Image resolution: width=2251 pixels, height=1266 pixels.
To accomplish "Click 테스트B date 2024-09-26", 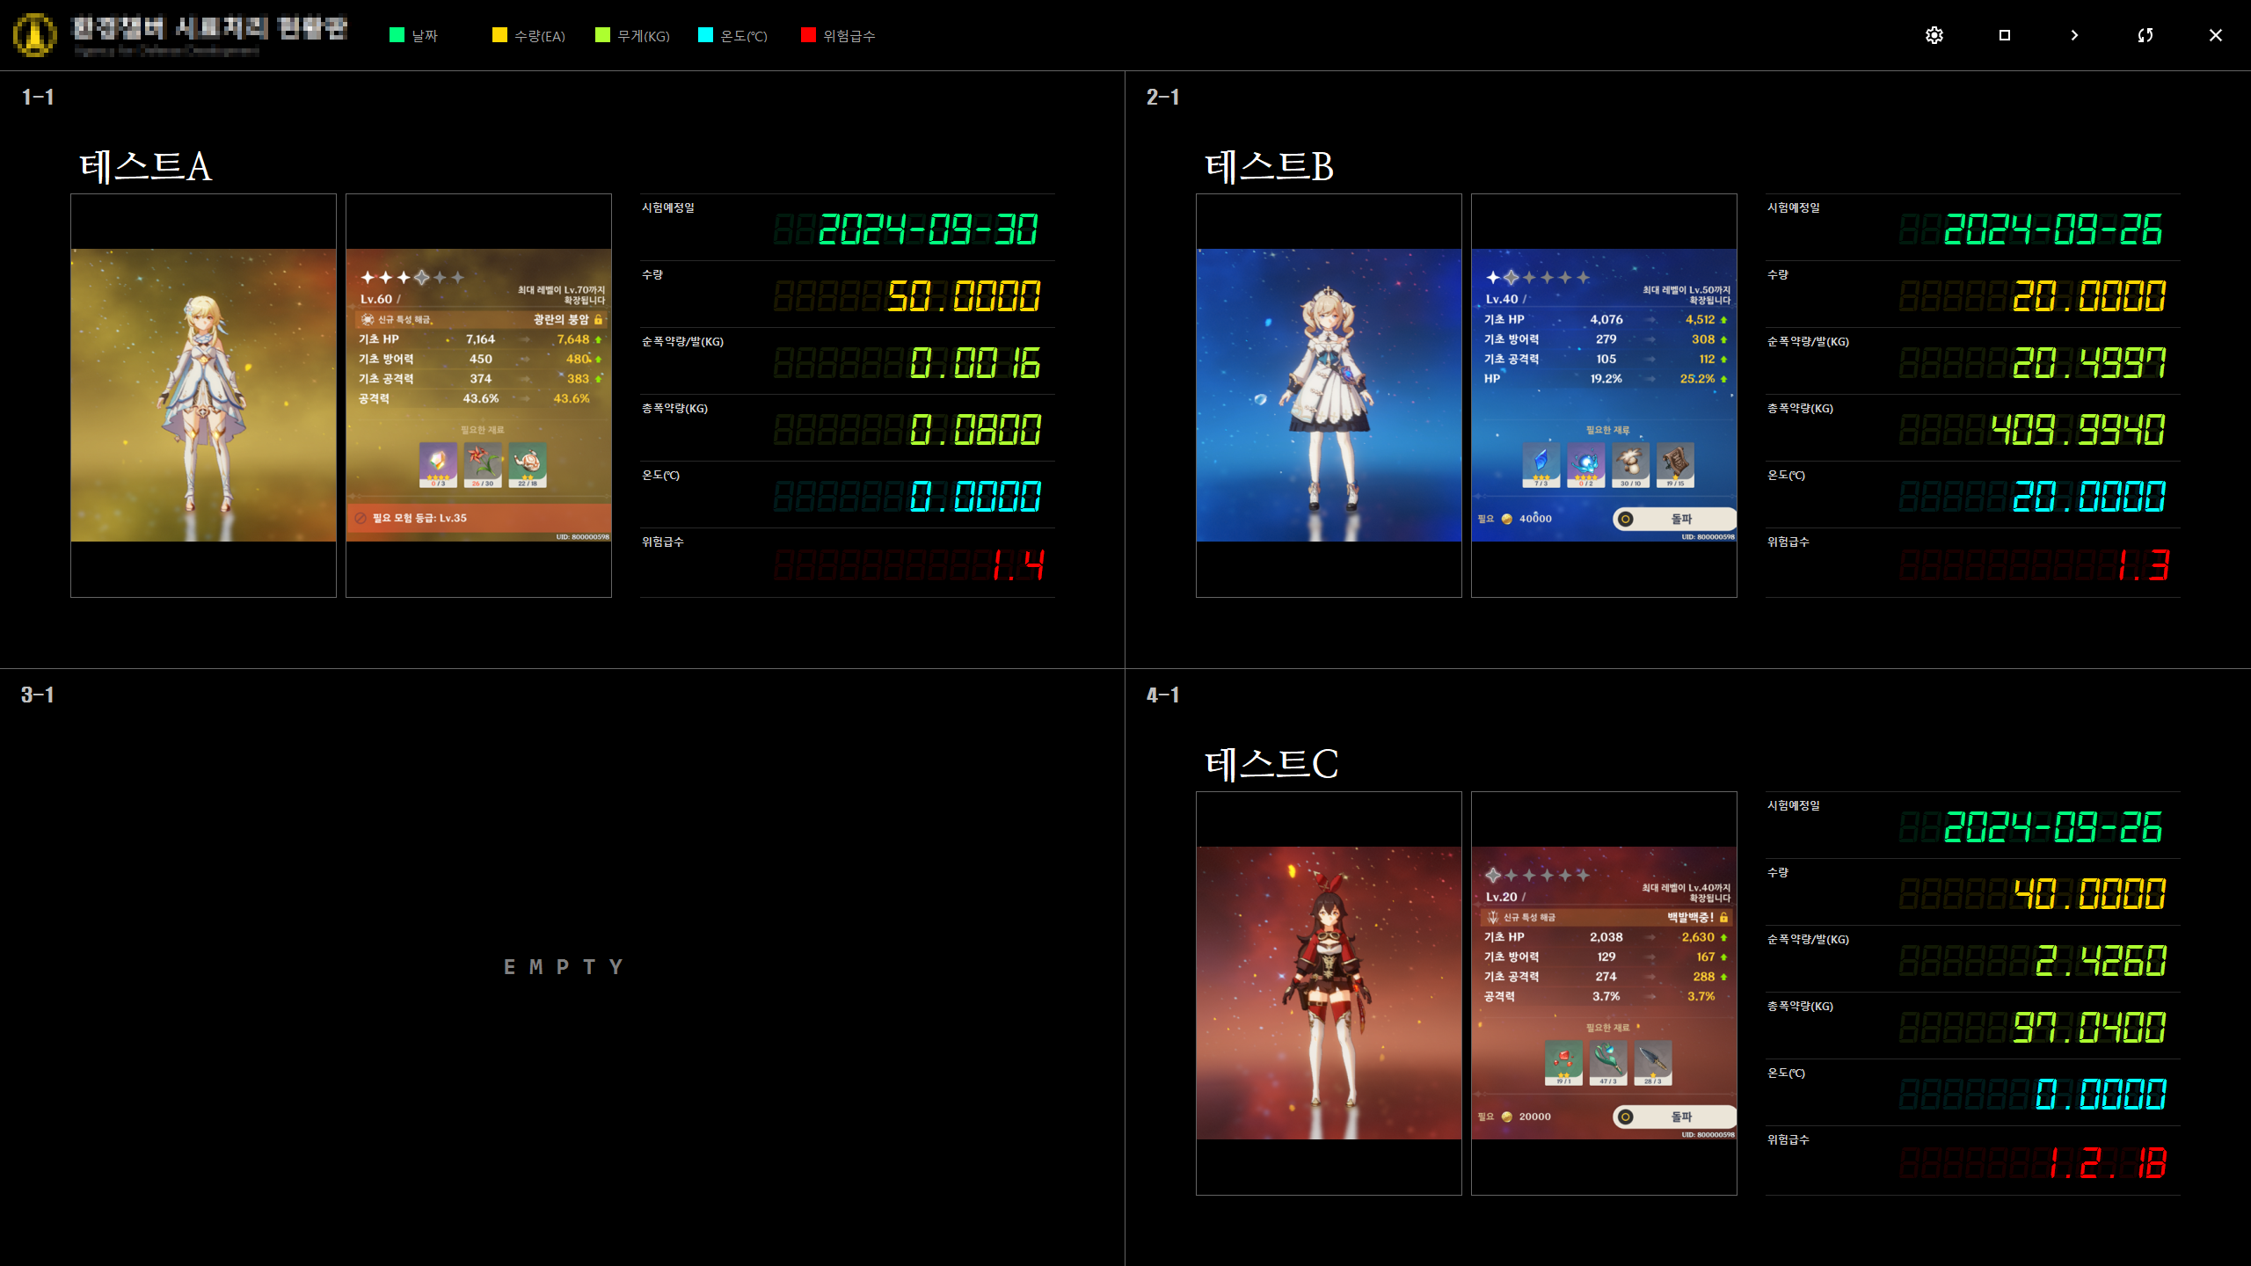I will [x=2053, y=229].
